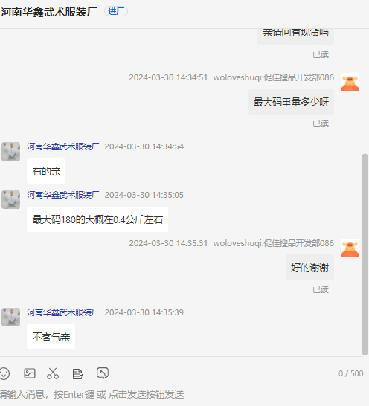The image size is (369, 406).
Task: Click the send image icon
Action: [x=30, y=373]
